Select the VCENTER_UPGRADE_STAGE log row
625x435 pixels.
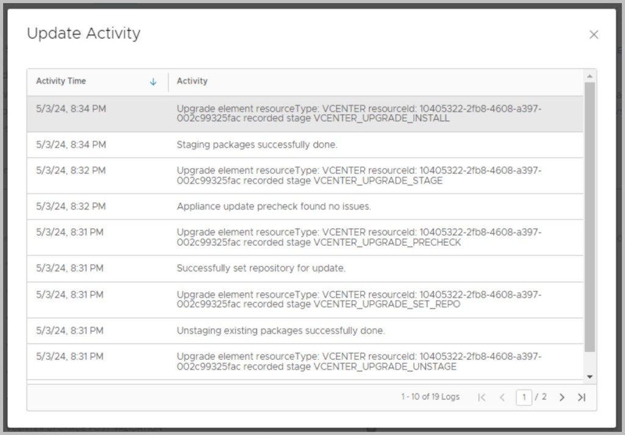(x=305, y=176)
